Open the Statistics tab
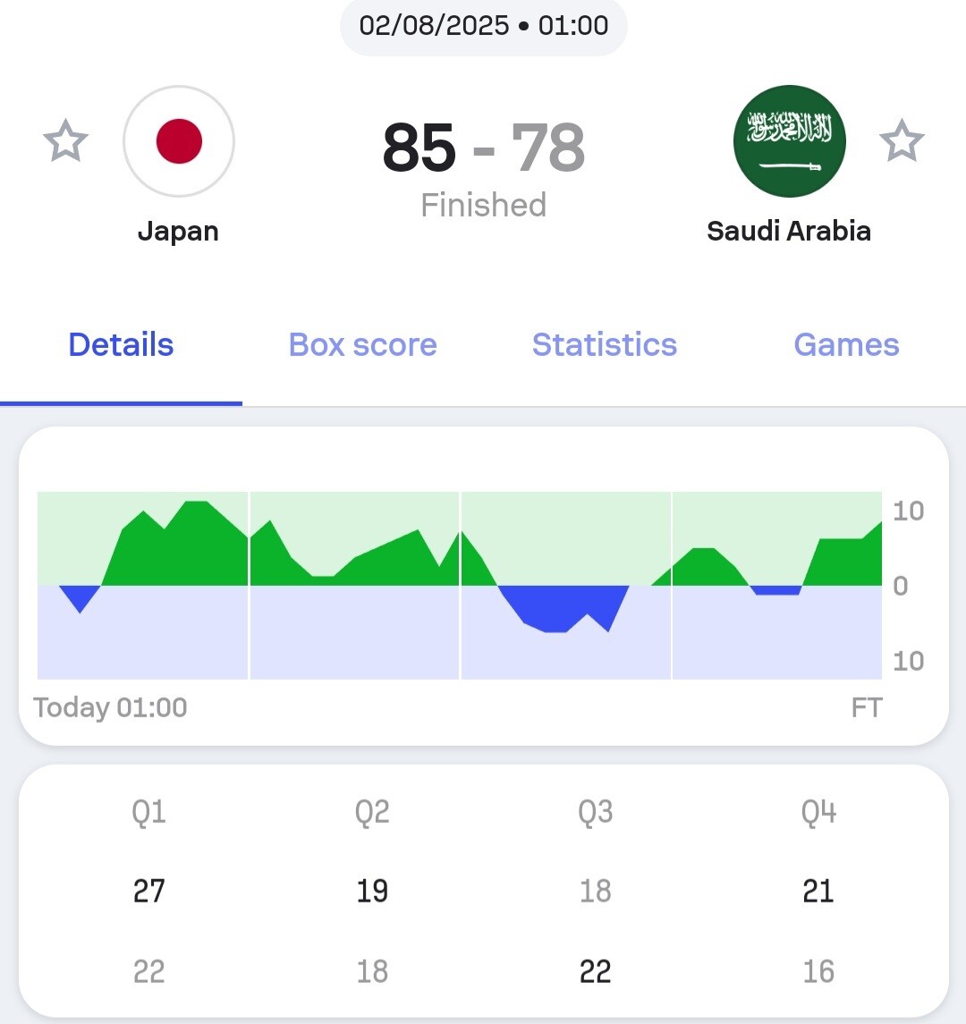Screen dimensions: 966x1024 coord(604,345)
